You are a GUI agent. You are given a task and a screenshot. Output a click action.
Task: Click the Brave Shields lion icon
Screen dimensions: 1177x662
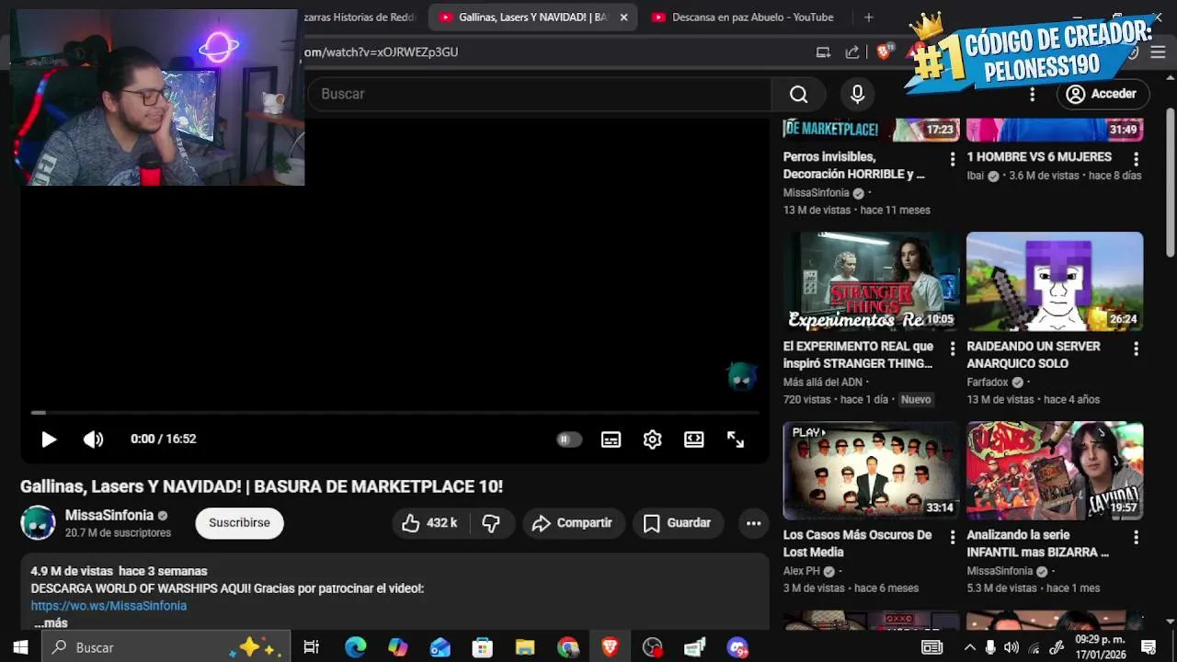884,52
